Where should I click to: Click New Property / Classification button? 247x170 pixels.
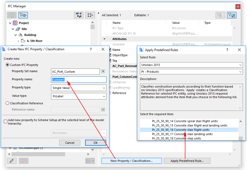click(x=132, y=161)
